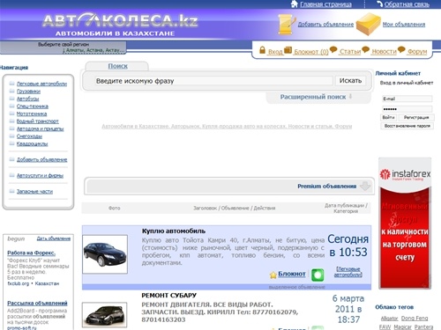Open Работа на Форекс ad link
This screenshot has width=441, height=330.
tap(31, 253)
